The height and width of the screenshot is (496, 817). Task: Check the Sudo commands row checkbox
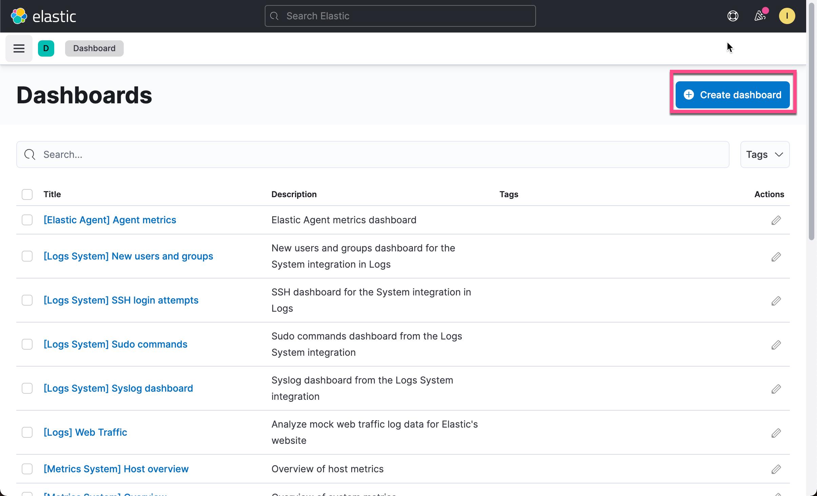(x=27, y=344)
